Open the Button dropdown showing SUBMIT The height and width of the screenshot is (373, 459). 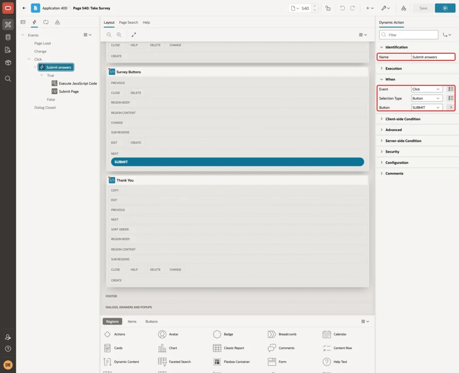tap(427, 108)
